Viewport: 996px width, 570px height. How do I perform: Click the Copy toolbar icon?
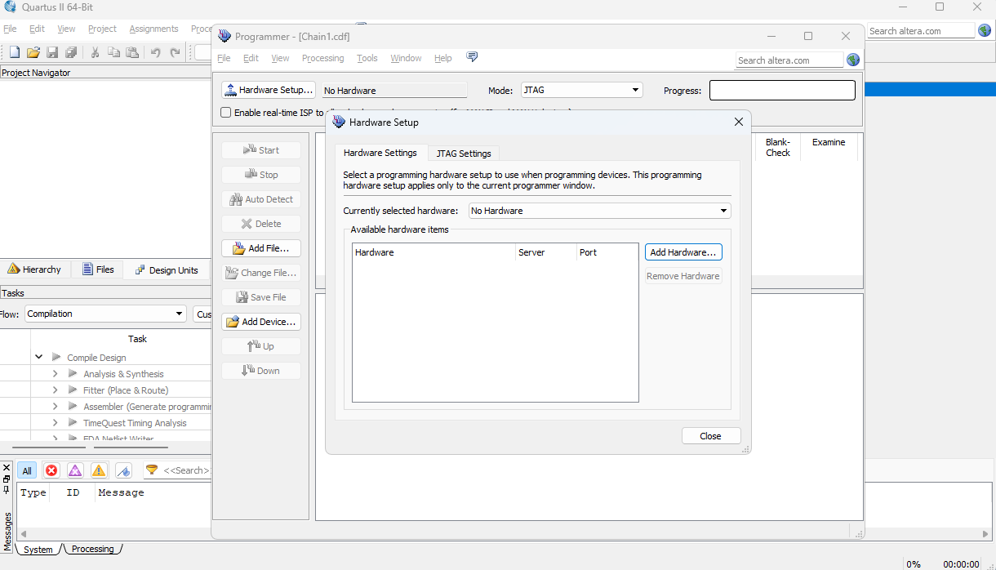113,52
